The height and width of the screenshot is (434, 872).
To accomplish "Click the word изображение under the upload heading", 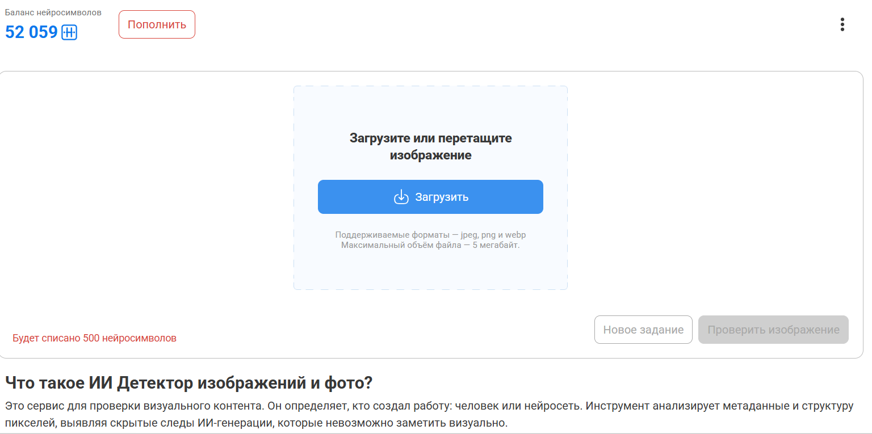I will point(430,155).
